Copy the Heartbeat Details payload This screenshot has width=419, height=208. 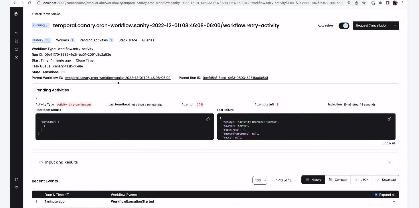tap(208, 119)
